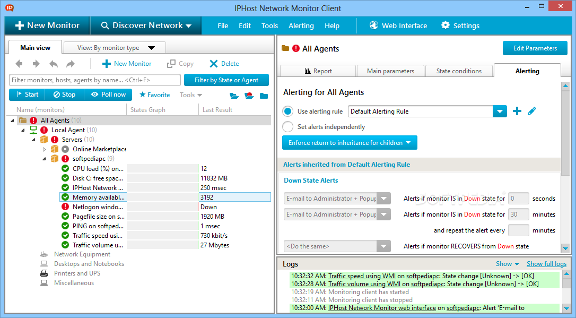
Task: Click the back navigation arrow icon
Action: (19, 64)
